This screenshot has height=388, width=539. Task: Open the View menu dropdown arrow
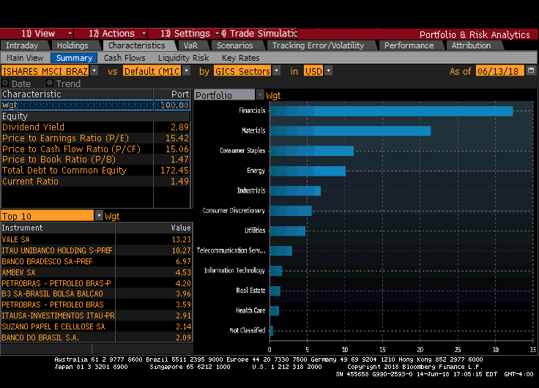coord(70,34)
